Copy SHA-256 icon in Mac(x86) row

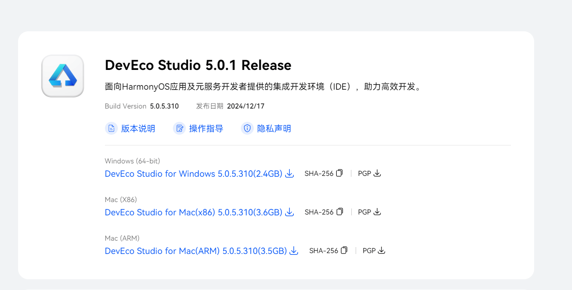point(339,212)
